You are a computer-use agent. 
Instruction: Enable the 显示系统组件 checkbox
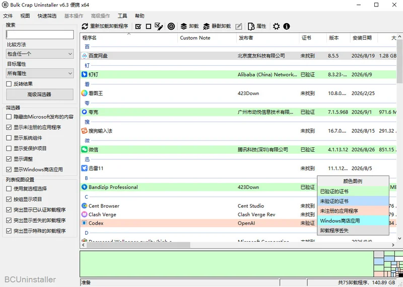coord(9,138)
